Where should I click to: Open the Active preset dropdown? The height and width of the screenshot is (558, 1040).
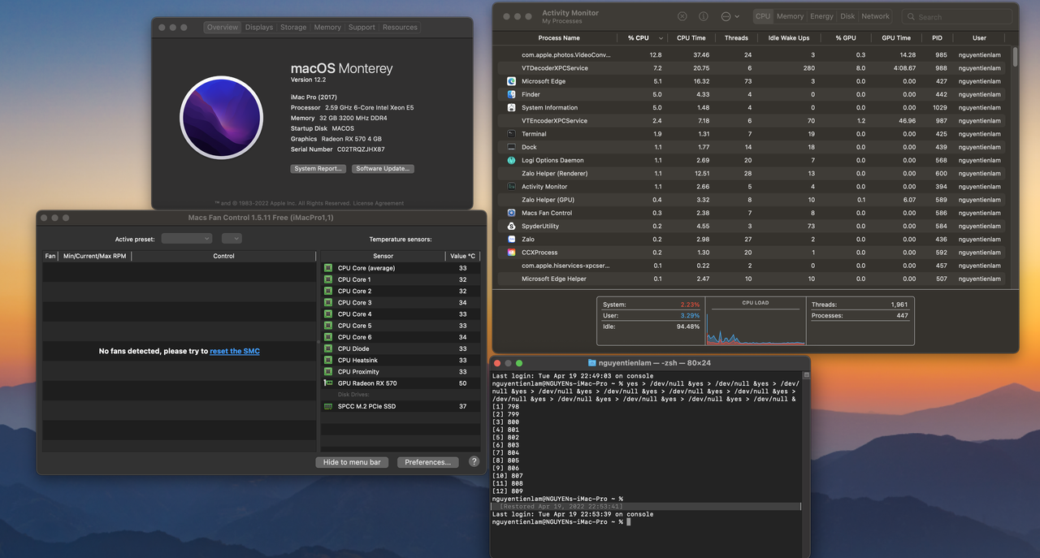[x=187, y=239]
